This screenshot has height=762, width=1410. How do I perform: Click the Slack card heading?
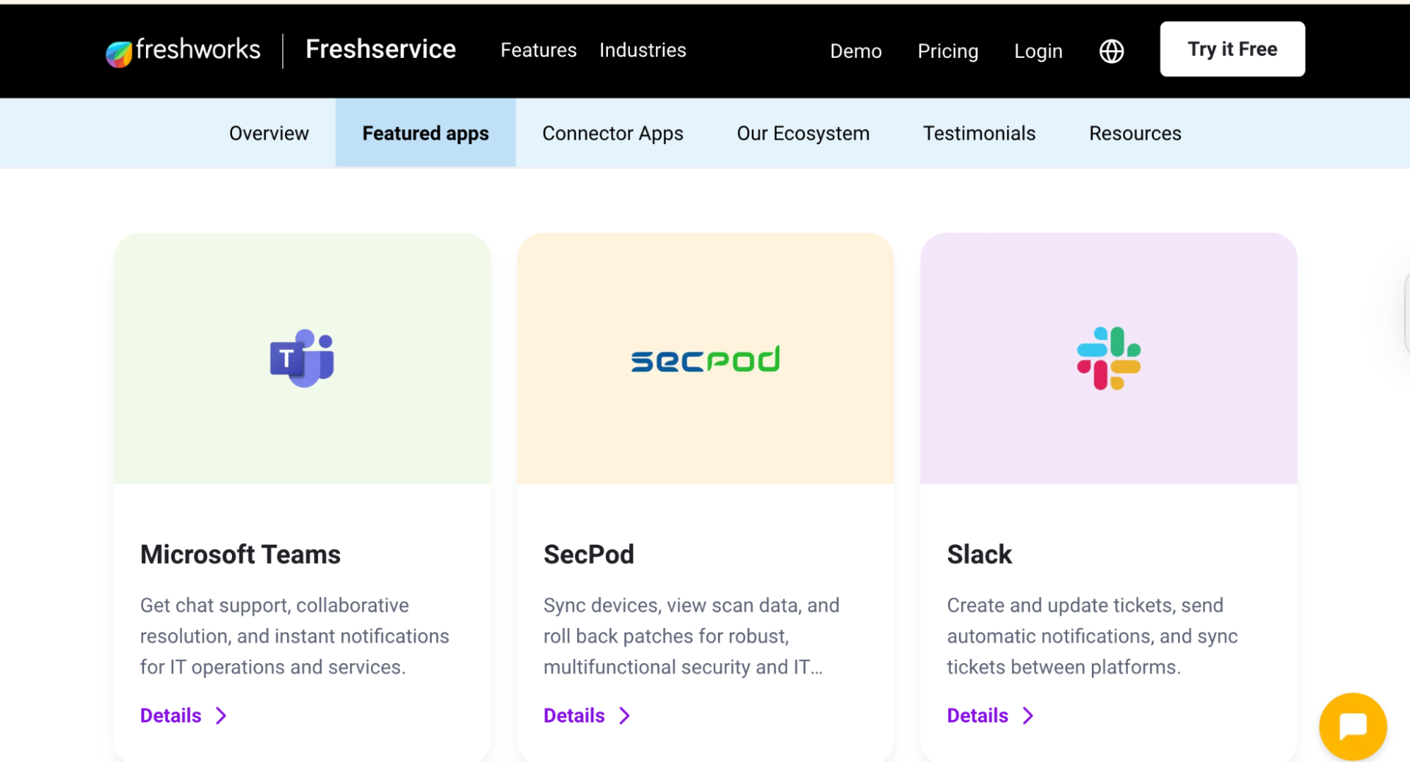tap(979, 555)
